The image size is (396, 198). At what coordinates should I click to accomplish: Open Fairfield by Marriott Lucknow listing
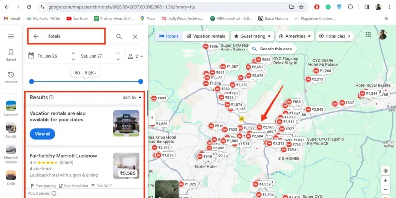point(63,156)
